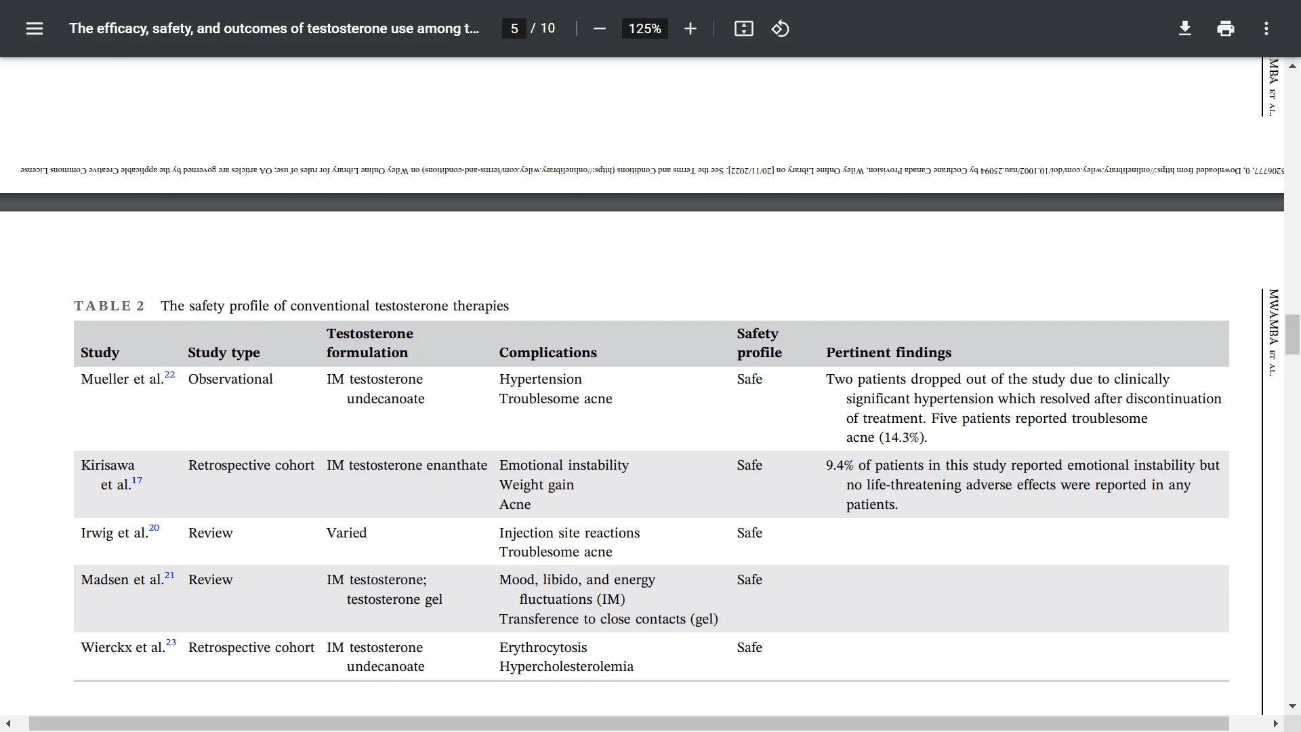Click the 'Pertinent findings' column header

tap(888, 352)
